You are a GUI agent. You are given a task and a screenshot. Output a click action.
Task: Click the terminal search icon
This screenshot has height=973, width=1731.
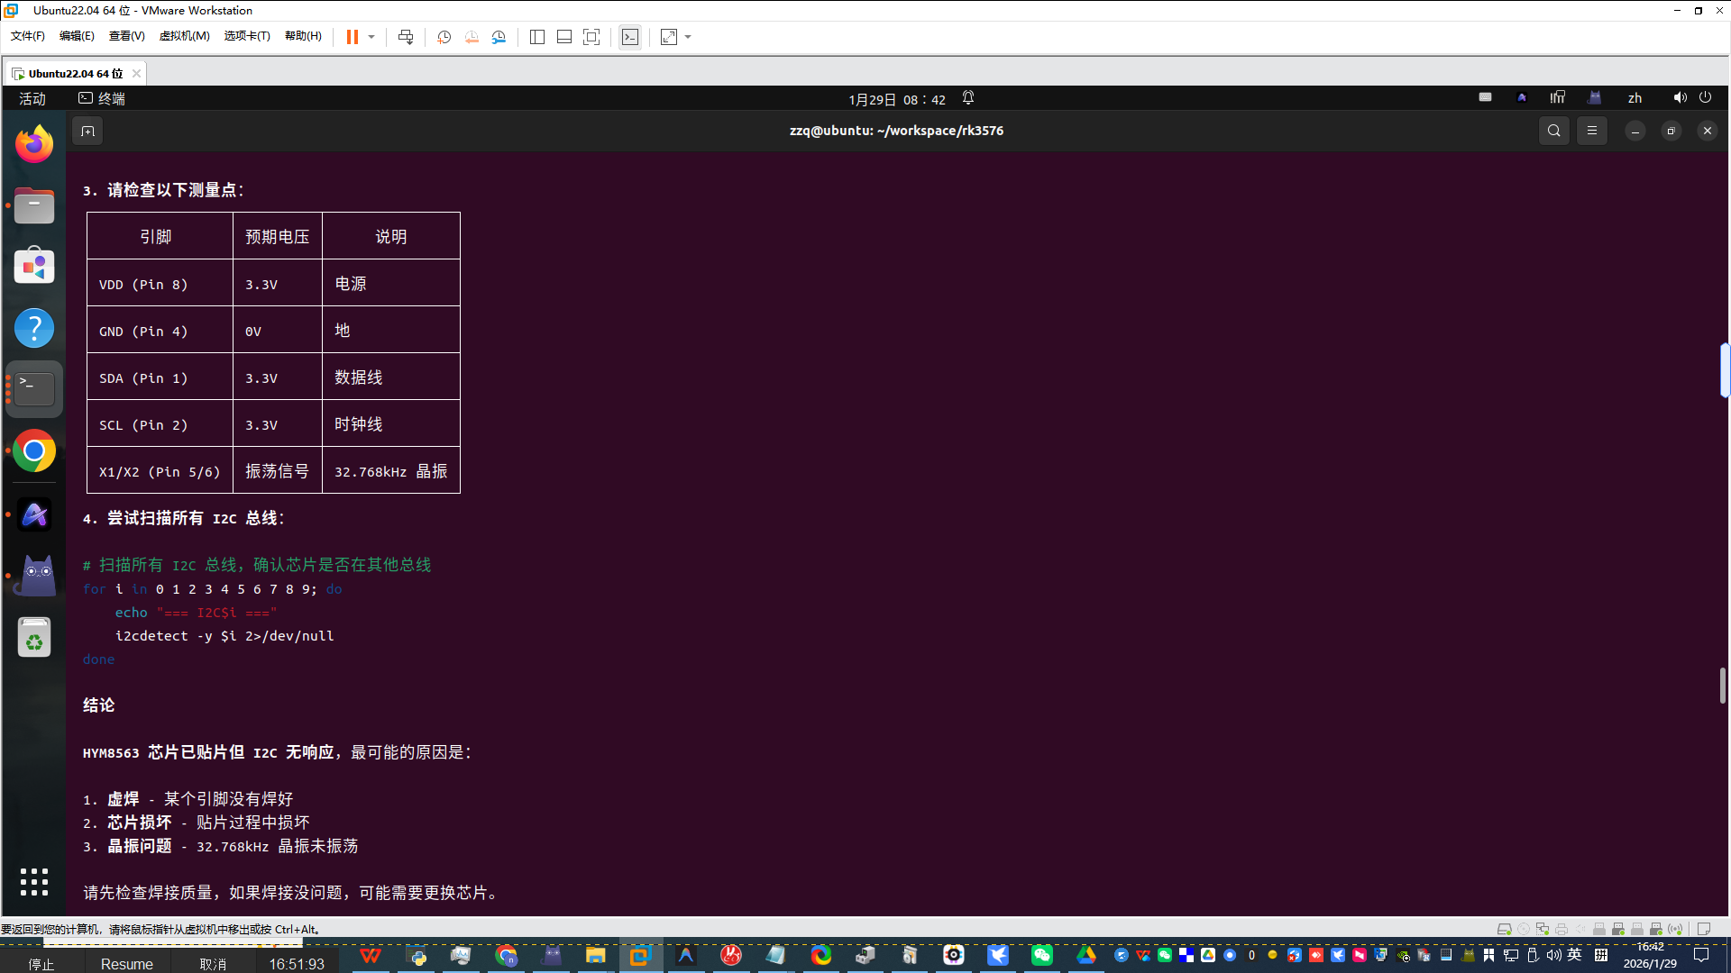1553,131
